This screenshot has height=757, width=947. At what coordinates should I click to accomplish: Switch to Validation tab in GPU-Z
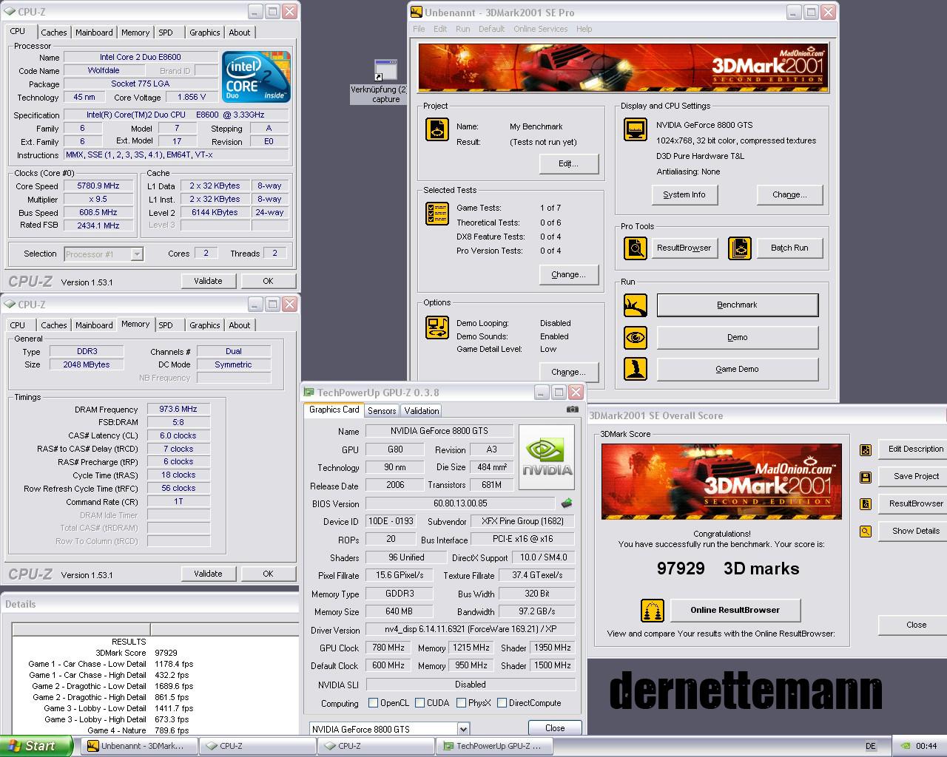[x=422, y=410]
